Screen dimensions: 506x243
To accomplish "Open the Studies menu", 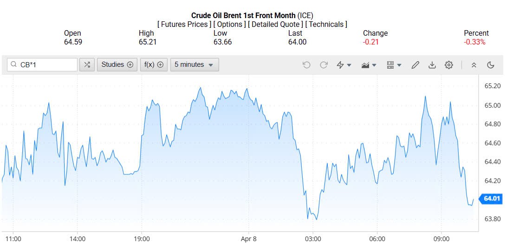I will click(x=117, y=65).
